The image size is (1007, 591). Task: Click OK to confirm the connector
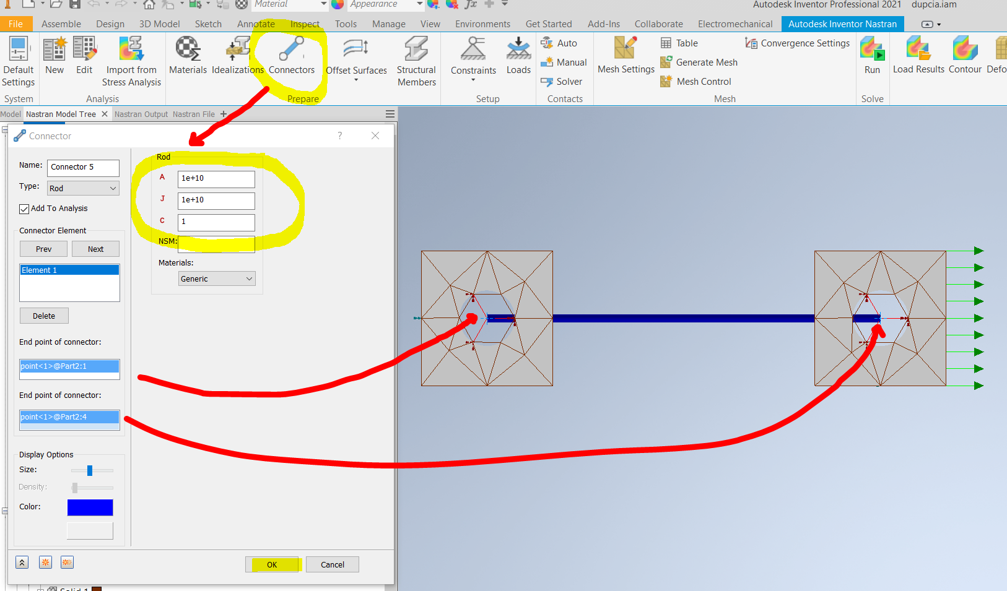pos(272,564)
